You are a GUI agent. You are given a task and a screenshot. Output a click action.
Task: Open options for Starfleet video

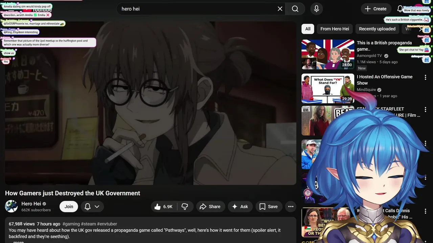pyautogui.click(x=425, y=109)
